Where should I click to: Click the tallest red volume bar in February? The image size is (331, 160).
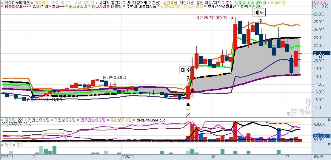click(235, 131)
